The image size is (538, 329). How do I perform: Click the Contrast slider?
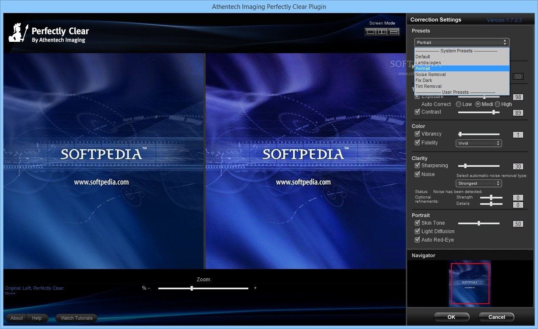click(479, 112)
